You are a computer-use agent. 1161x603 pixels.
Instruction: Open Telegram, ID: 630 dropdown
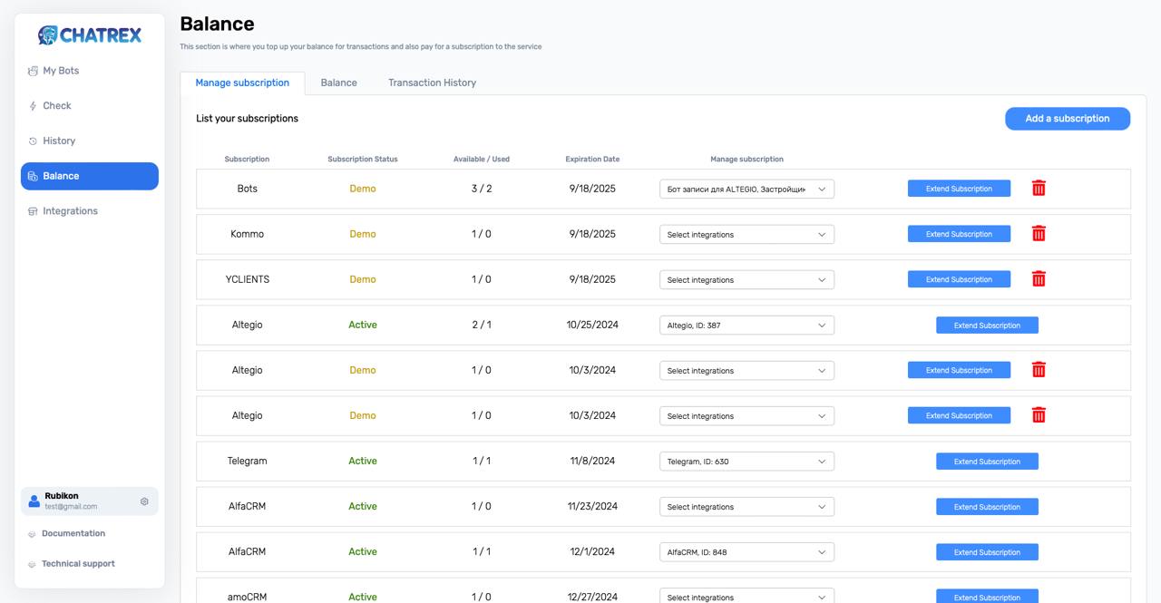(746, 461)
